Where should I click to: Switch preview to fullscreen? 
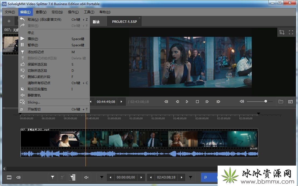(291, 32)
